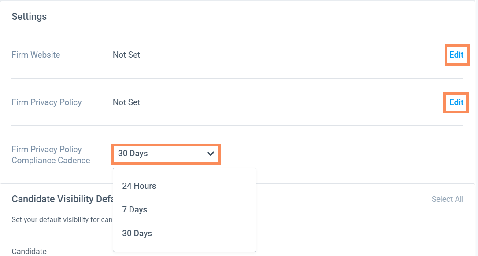Edit the Firm Privacy Policy setting
Screen dimensions: 478x256
456,102
